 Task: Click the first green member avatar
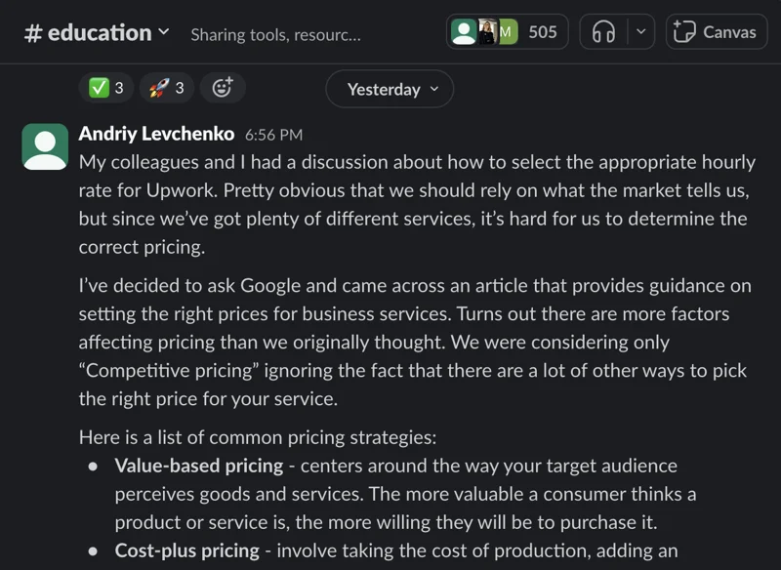pyautogui.click(x=463, y=32)
